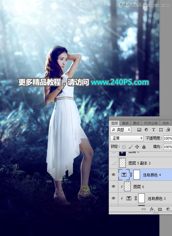
Task: Click clipping arrow on 图层 6
Action: [x=122, y=187]
